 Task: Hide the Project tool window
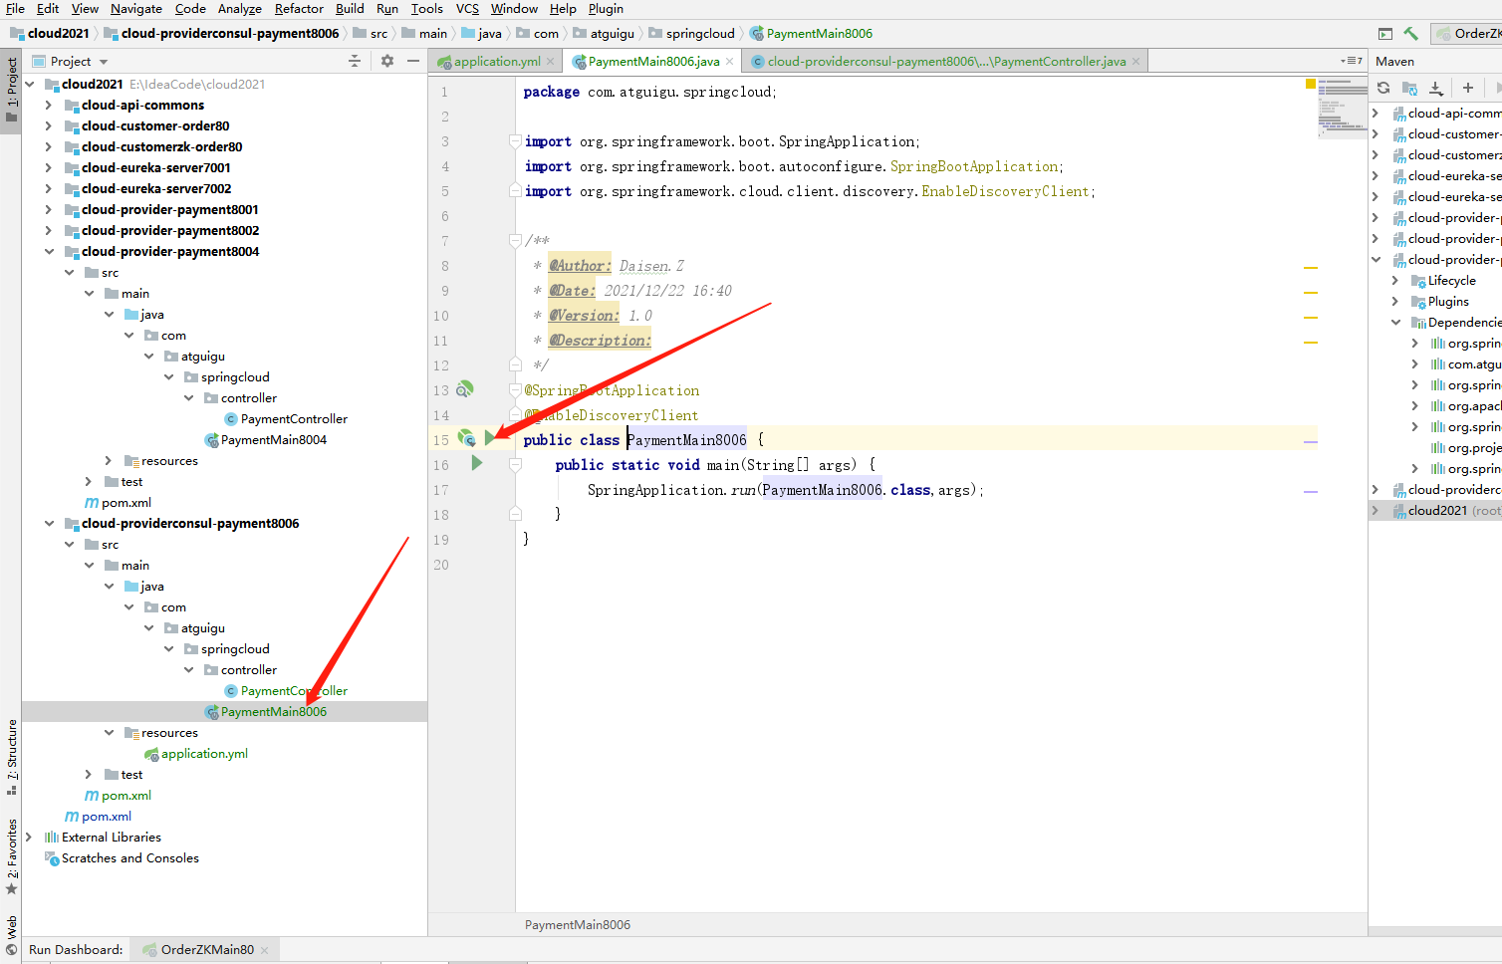[x=413, y=61]
